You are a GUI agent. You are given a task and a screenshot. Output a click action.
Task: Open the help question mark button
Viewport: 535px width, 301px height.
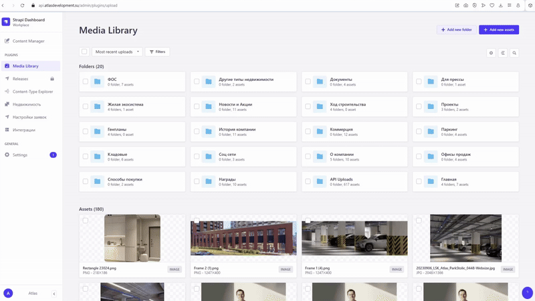pos(527,292)
